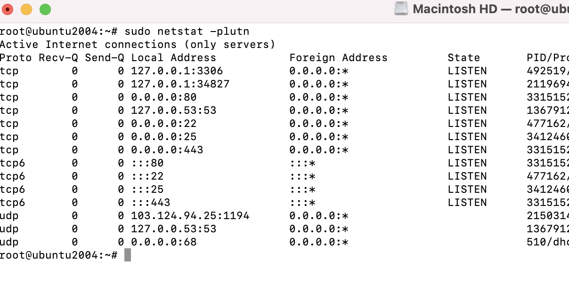Image resolution: width=569 pixels, height=284 pixels.
Task: Click the command prompt cursor block
Action: (128, 255)
